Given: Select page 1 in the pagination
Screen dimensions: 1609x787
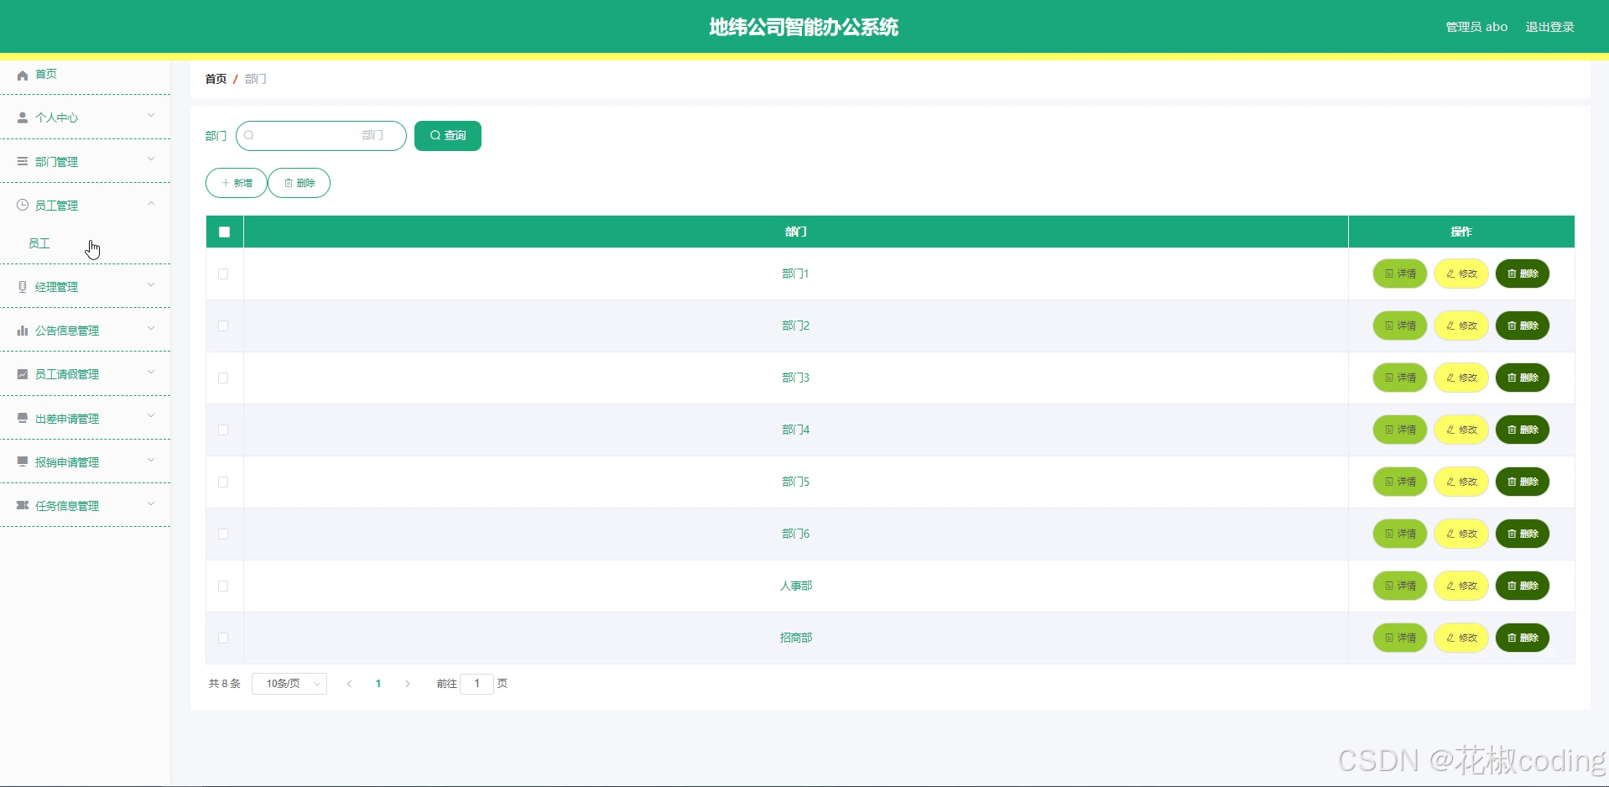Looking at the screenshot, I should click(x=378, y=684).
